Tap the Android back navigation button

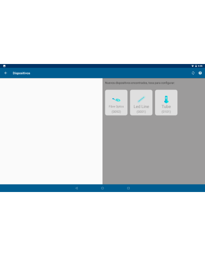[x=76, y=188]
